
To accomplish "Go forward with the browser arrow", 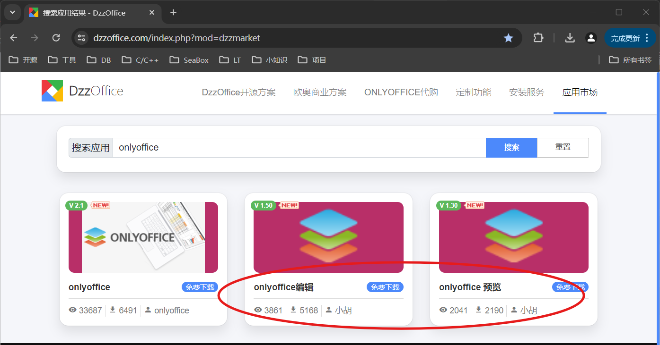I will pos(35,38).
